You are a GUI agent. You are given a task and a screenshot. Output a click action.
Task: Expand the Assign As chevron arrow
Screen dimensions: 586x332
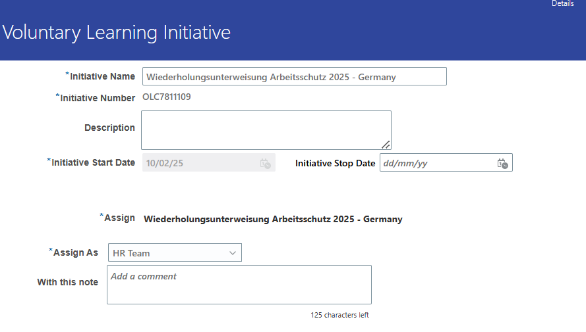pyautogui.click(x=233, y=253)
